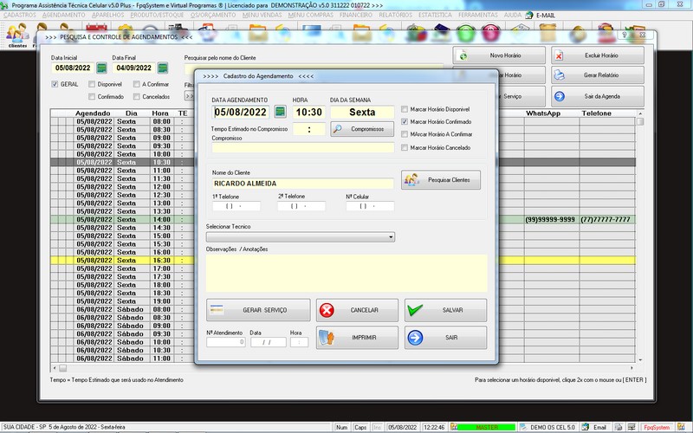Open the calendar picker for Data Final
This screenshot has height=433, width=693.
pyautogui.click(x=163, y=68)
